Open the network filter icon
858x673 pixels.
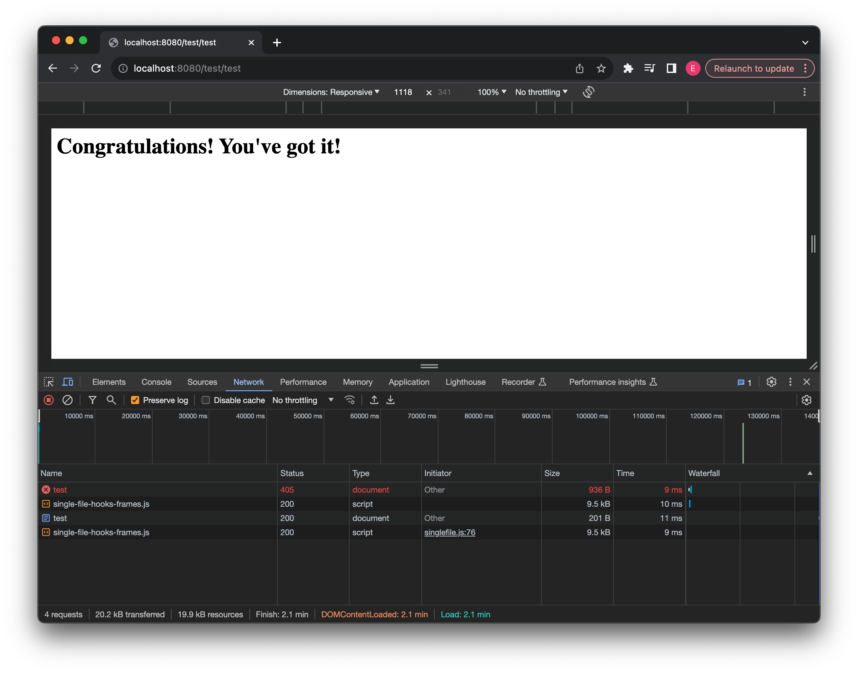pos(92,400)
